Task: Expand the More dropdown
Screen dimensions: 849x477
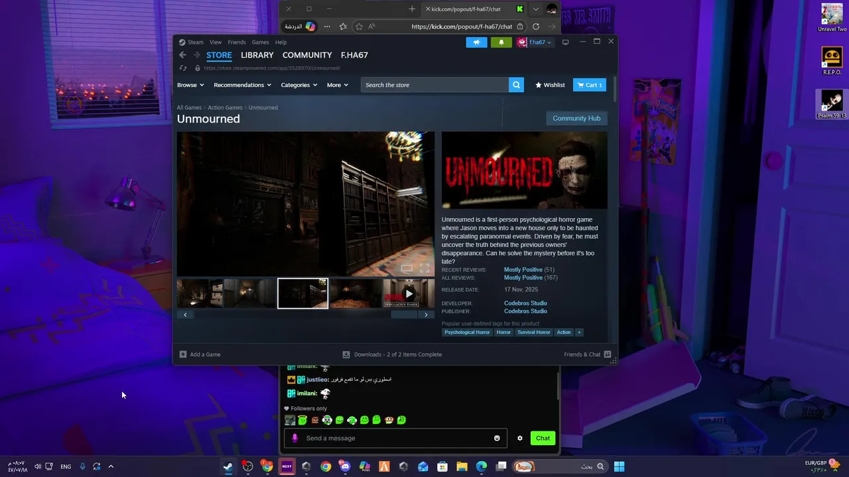Action: (x=337, y=85)
